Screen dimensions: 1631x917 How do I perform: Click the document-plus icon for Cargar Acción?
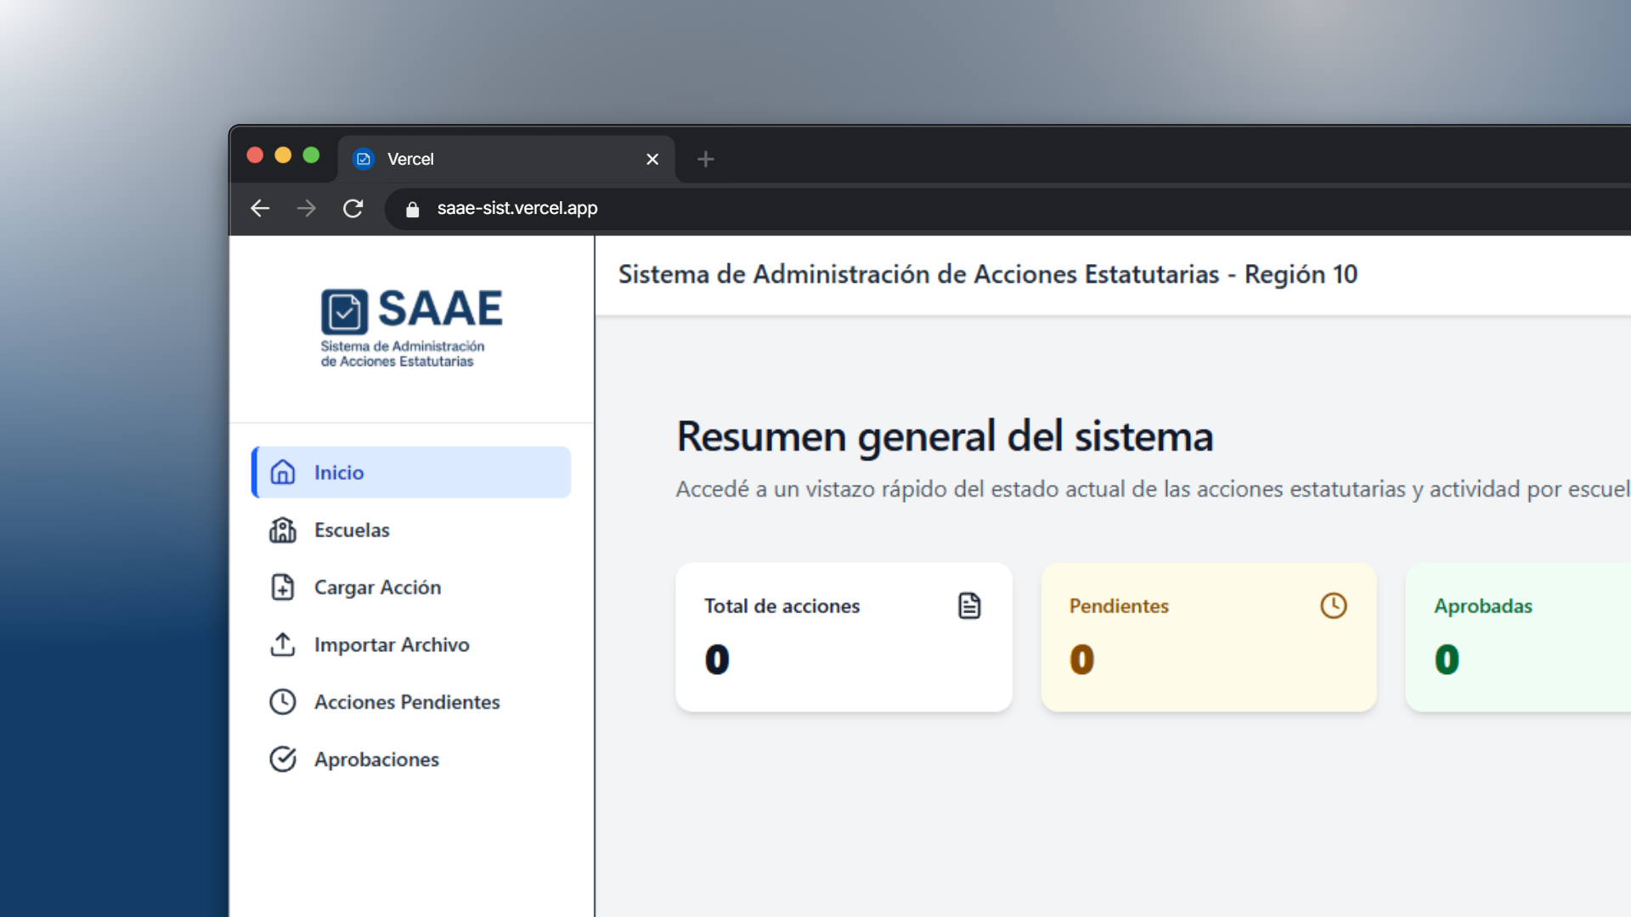pyautogui.click(x=283, y=587)
